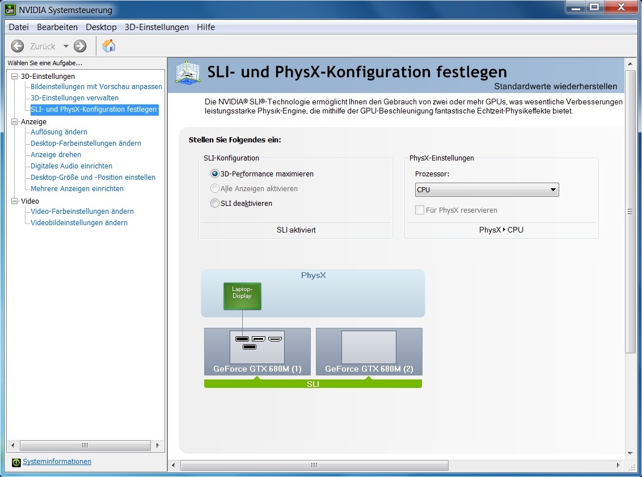This screenshot has height=477, width=642.
Task: Open Videobildeinstellungen ändern task
Action: click(x=79, y=223)
